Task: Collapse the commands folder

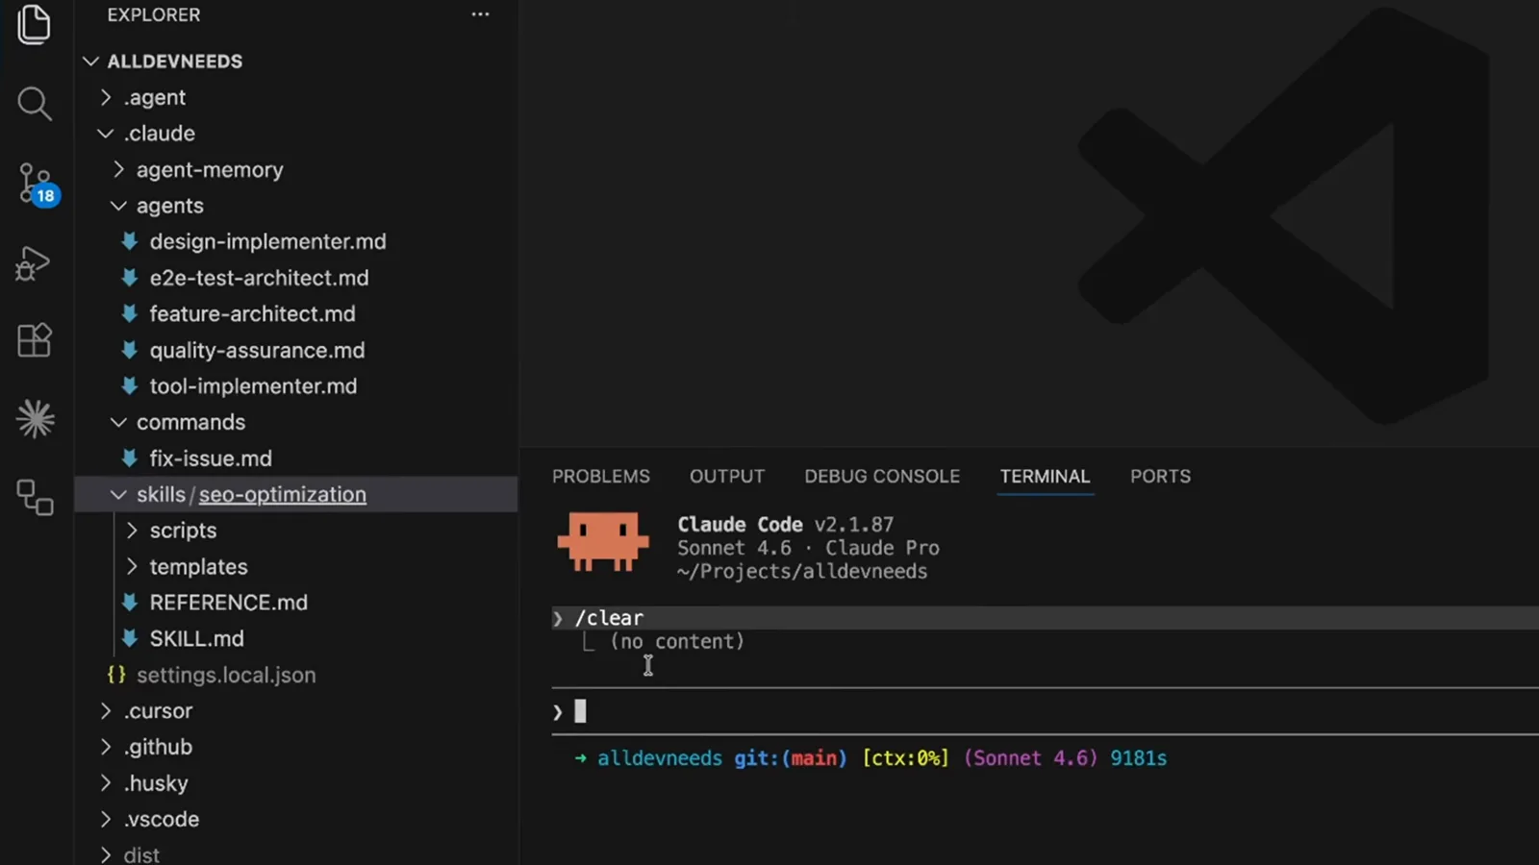Action: 118,422
